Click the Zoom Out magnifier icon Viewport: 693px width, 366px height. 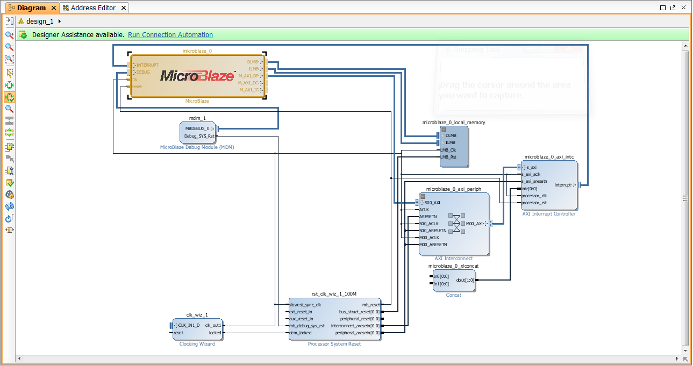point(9,47)
